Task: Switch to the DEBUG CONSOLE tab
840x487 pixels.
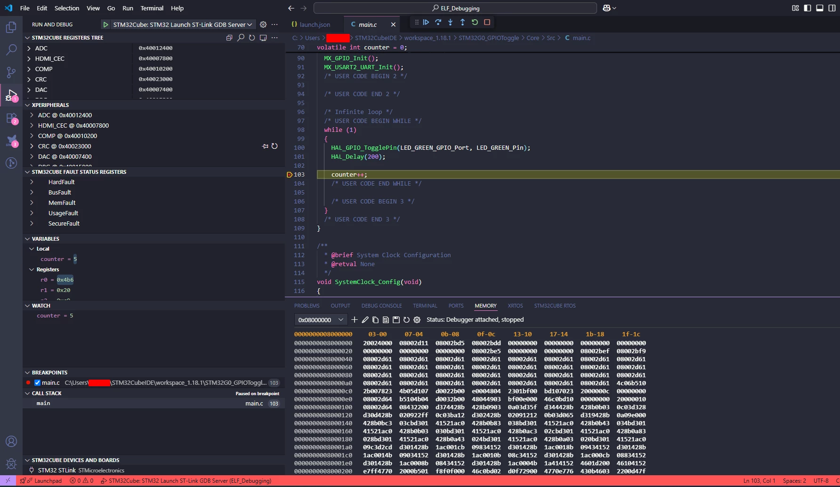Action: pyautogui.click(x=381, y=306)
